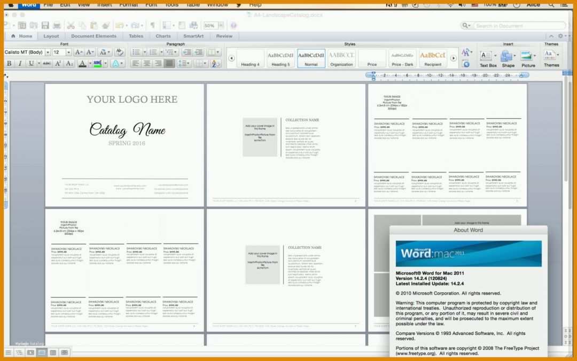Switch to Full Screen view icon

(65, 352)
